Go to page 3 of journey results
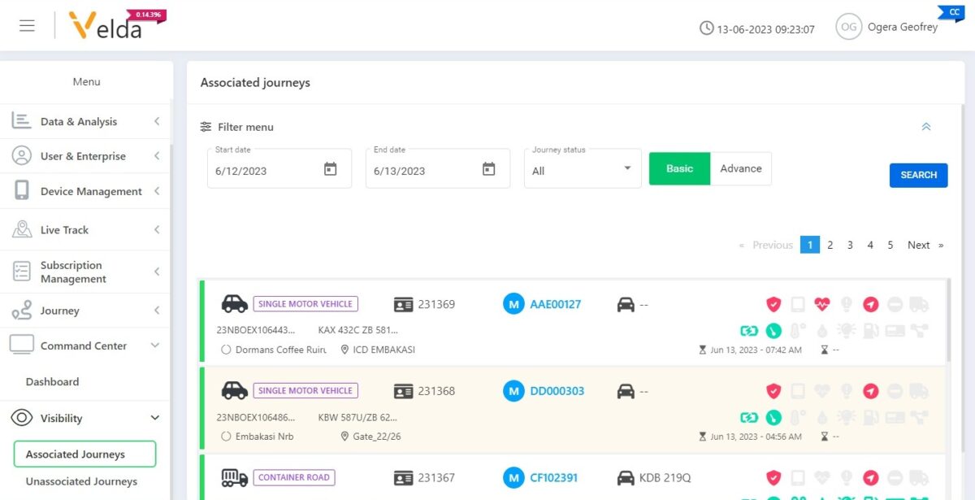Screen dimensions: 975x500 click(850, 245)
